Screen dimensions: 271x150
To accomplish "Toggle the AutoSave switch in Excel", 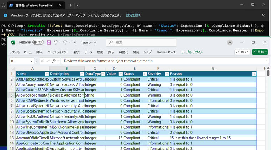I will (38, 42).
